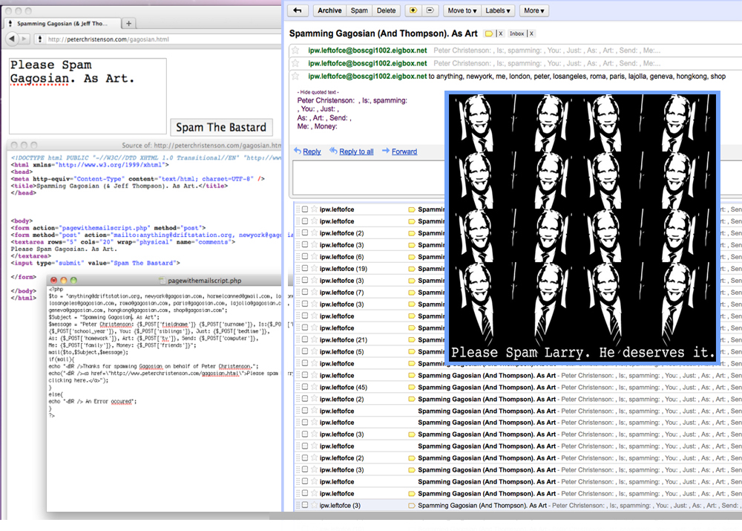Viewport: 742px width, 531px height.
Task: Archive the open conversation
Action: [x=329, y=10]
